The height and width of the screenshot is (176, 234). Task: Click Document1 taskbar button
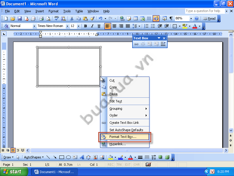[54, 172]
